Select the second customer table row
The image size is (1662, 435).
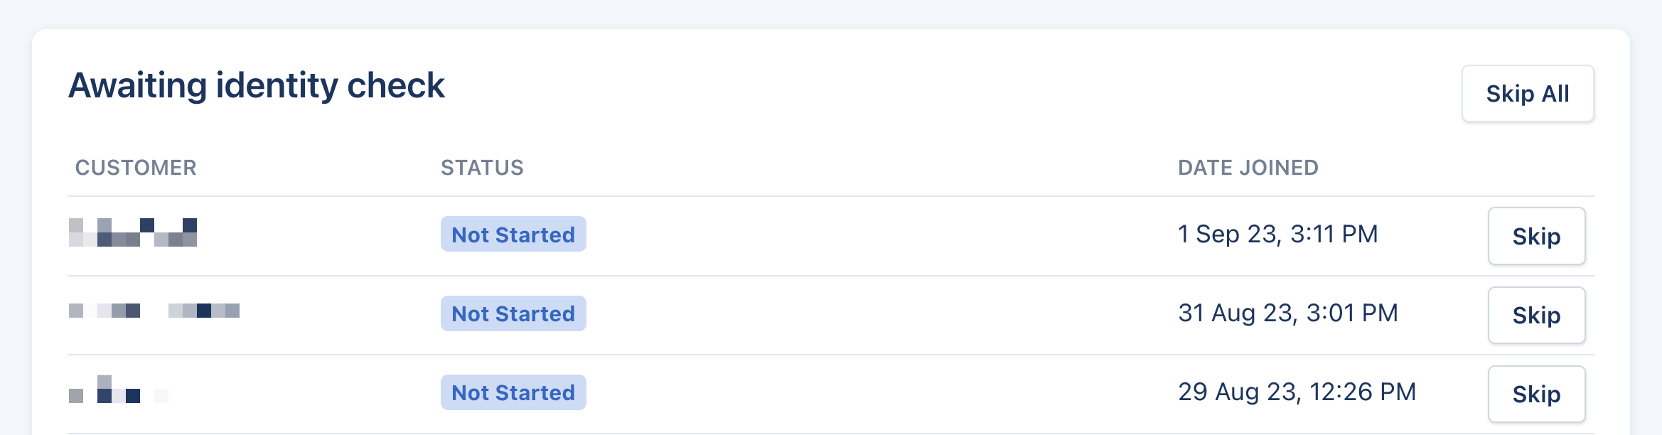[853, 315]
